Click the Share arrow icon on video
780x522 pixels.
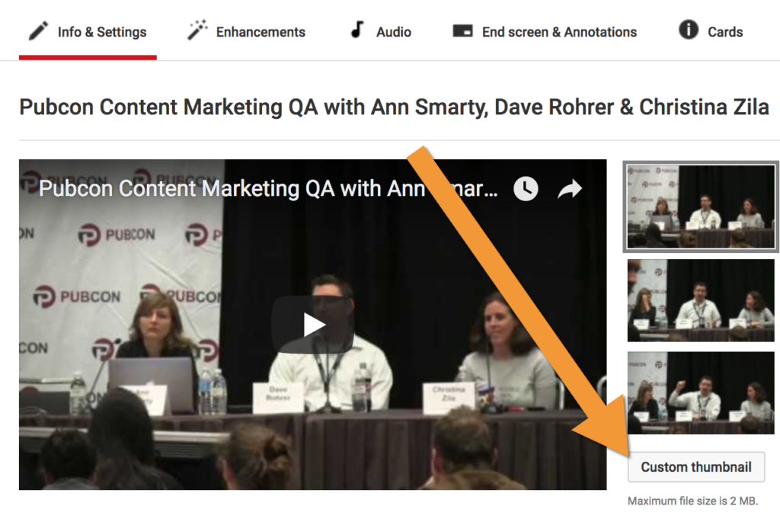pos(570,188)
